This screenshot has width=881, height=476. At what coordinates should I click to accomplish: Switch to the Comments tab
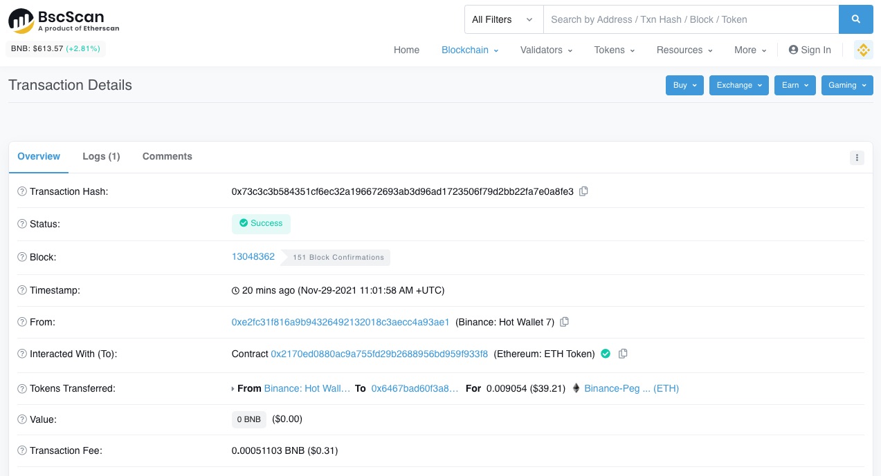(x=167, y=157)
